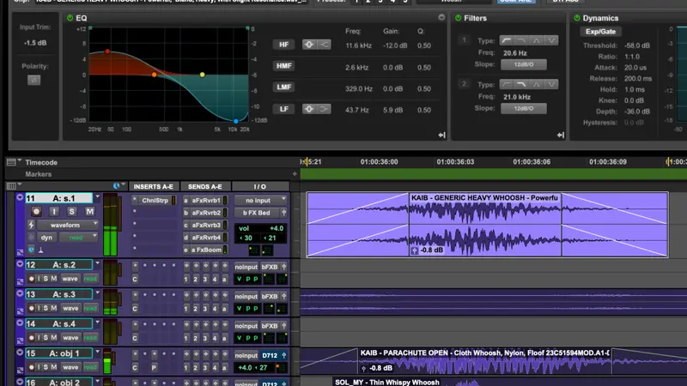Toggle input monitoring on track A: s.1
Screen dimensions: 687x386
[54, 212]
